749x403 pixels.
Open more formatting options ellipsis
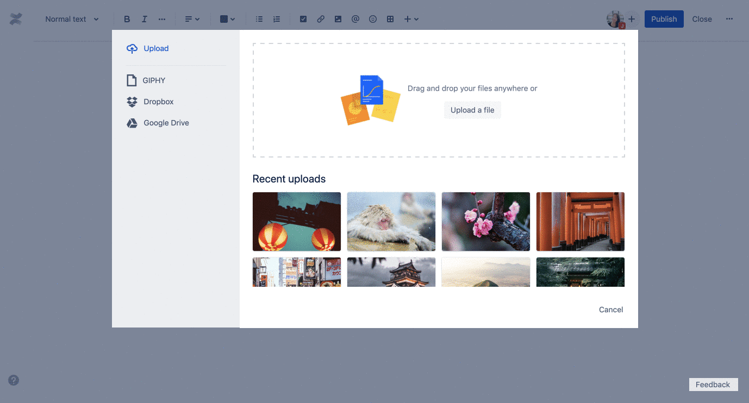click(x=162, y=19)
